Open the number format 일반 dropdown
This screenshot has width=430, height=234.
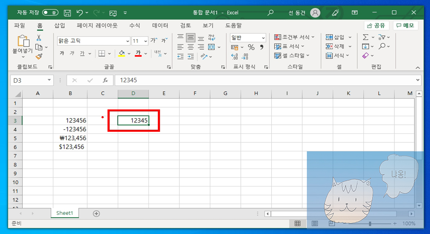click(x=263, y=38)
